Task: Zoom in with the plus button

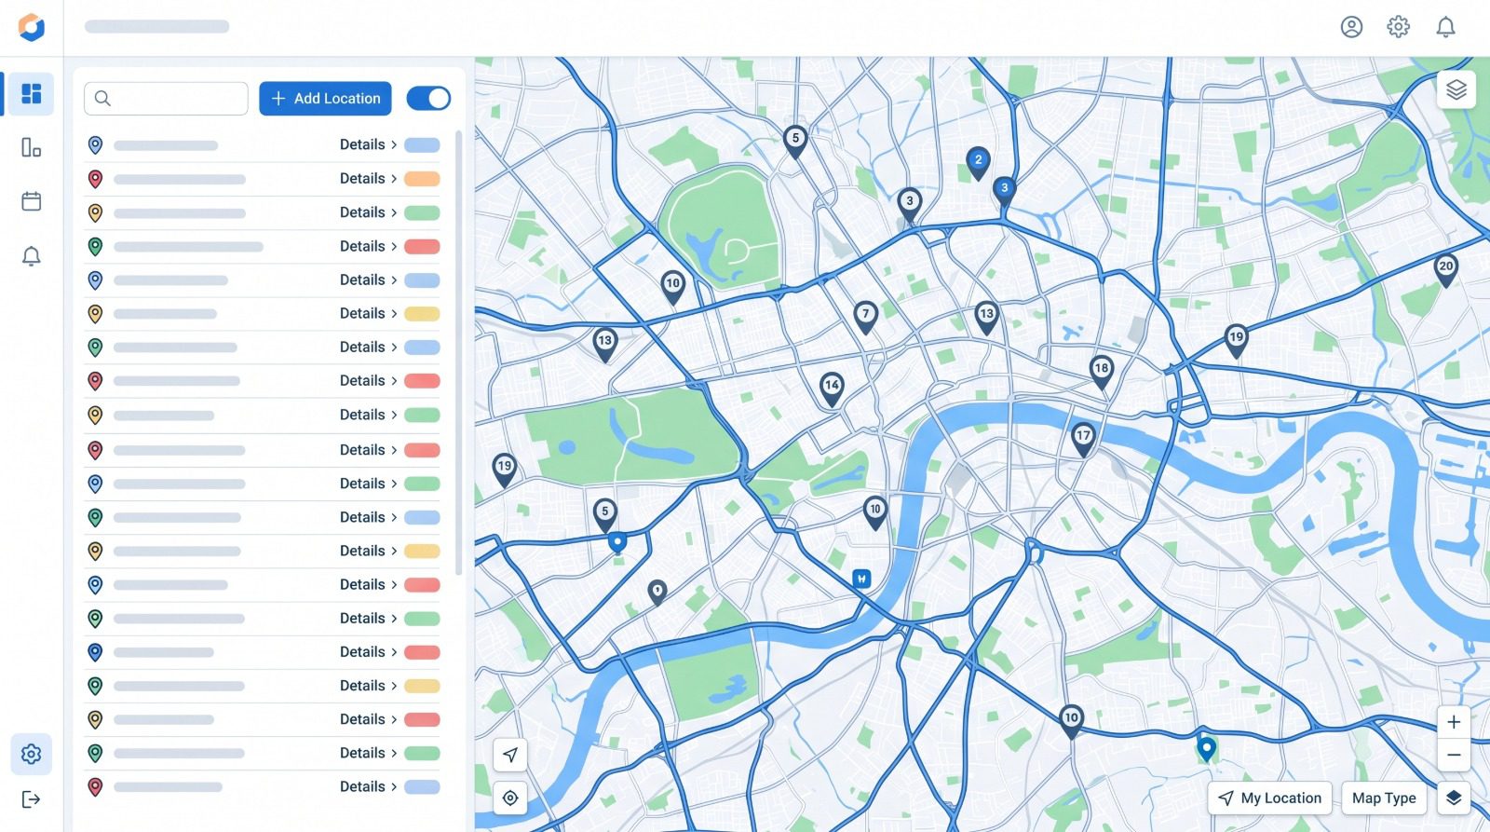Action: coord(1454,722)
